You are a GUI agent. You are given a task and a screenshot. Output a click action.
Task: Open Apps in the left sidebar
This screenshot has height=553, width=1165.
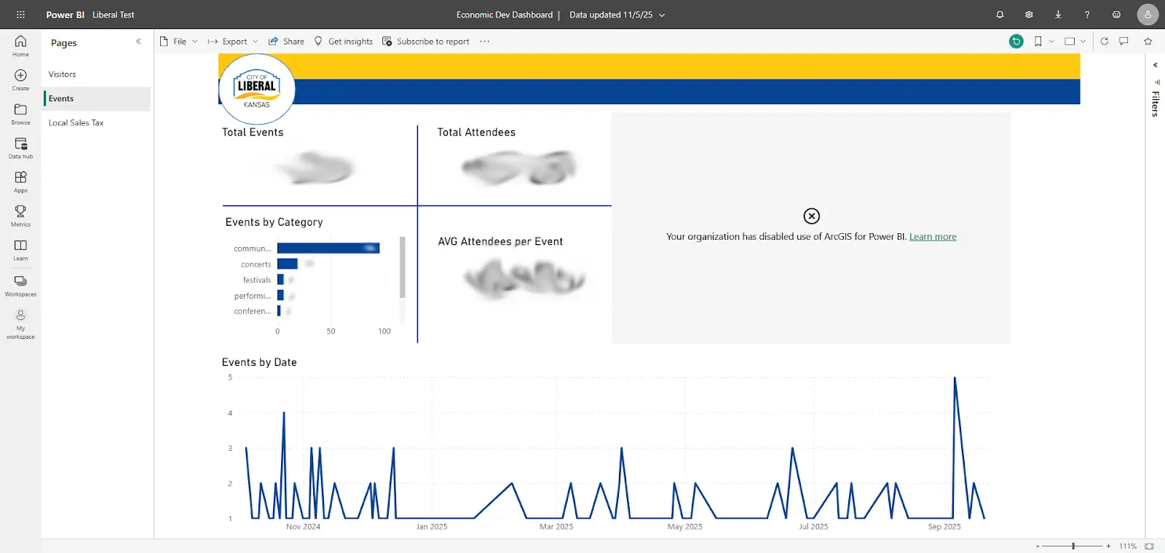point(20,181)
